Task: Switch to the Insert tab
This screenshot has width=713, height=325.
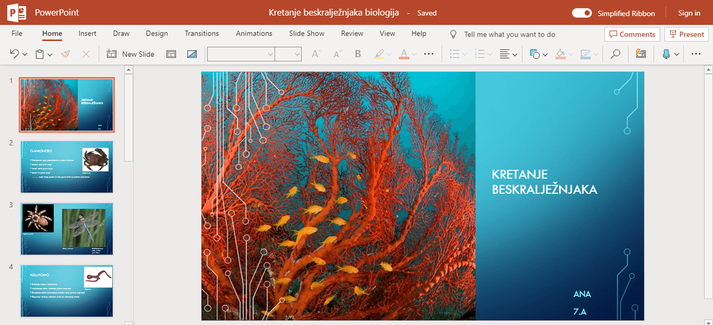Action: click(87, 34)
